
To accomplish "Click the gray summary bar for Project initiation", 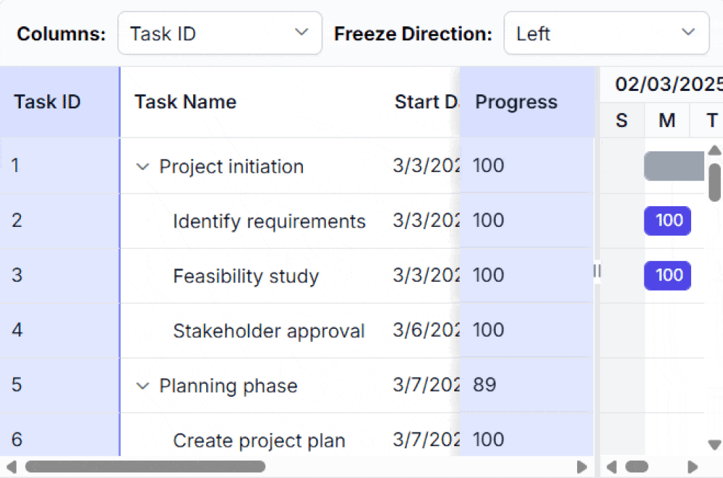I will tap(674, 167).
